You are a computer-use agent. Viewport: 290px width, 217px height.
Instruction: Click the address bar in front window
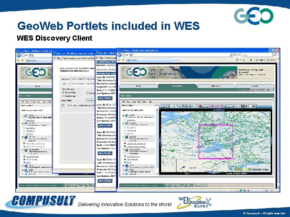click(181, 55)
